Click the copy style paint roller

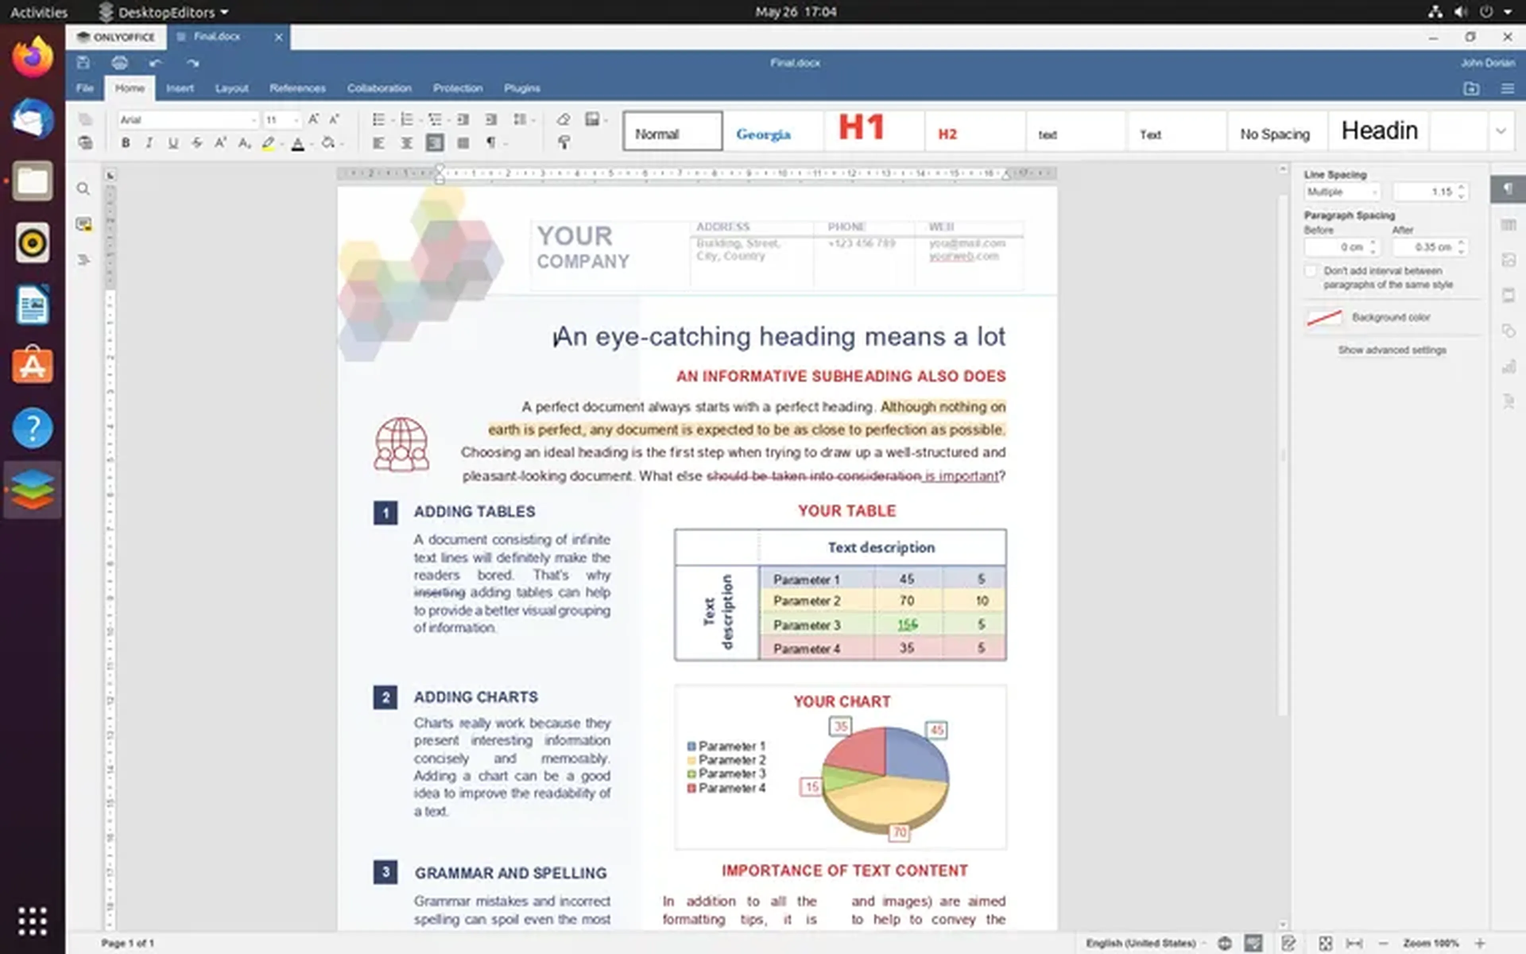point(564,143)
